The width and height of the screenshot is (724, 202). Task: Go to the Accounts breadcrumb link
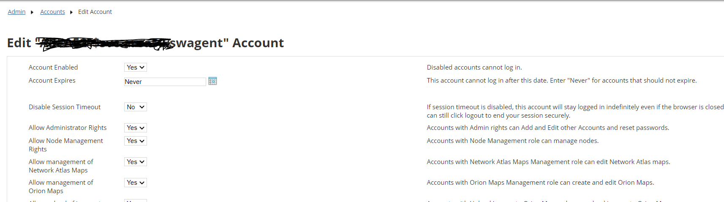pyautogui.click(x=52, y=12)
